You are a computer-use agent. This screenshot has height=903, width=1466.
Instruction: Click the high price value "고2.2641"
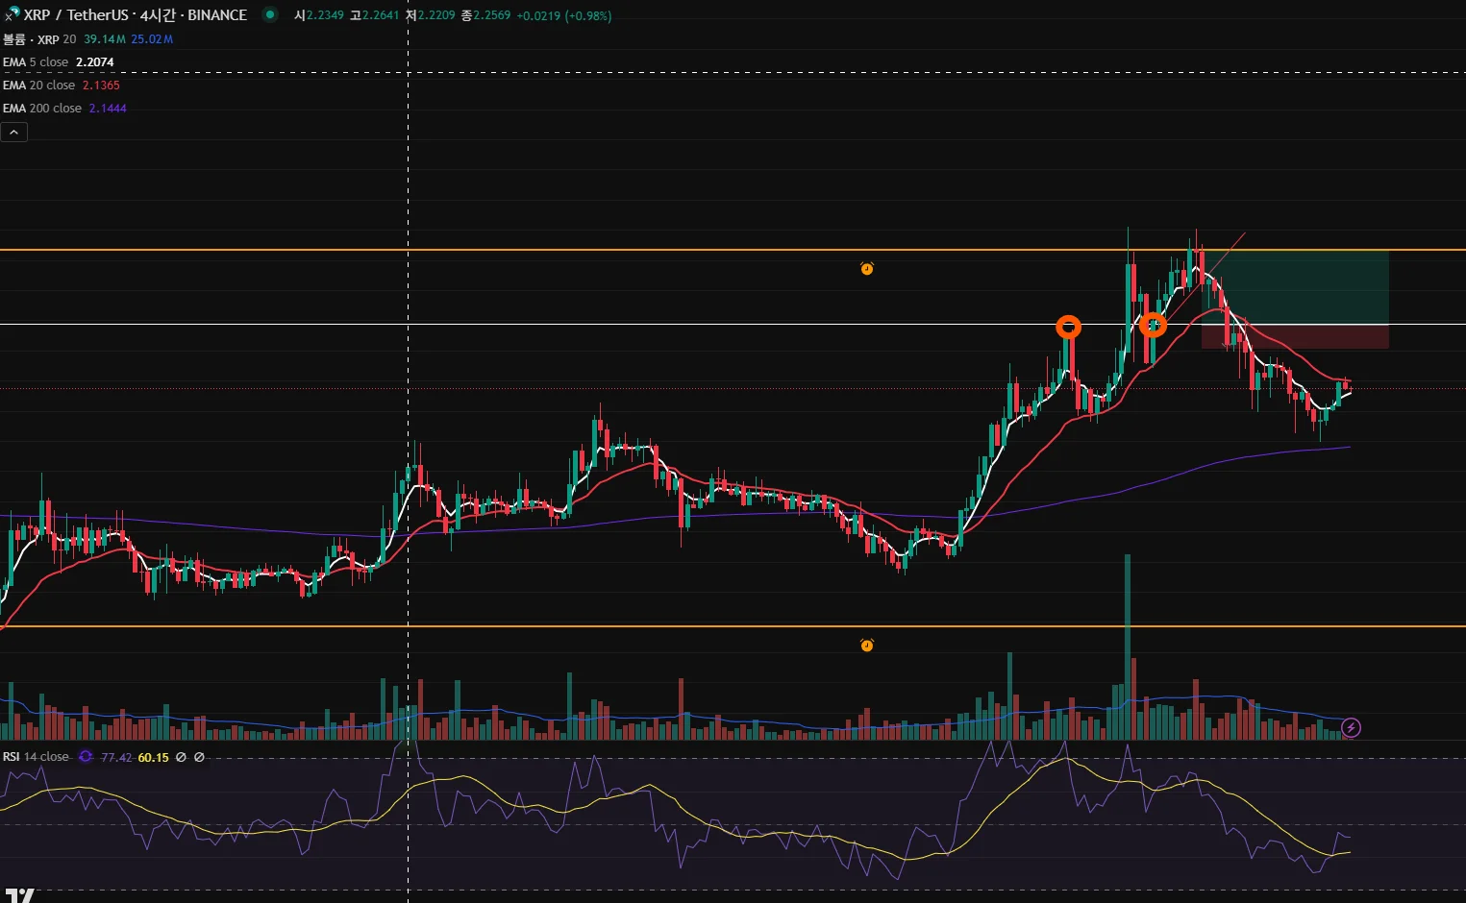click(x=374, y=15)
